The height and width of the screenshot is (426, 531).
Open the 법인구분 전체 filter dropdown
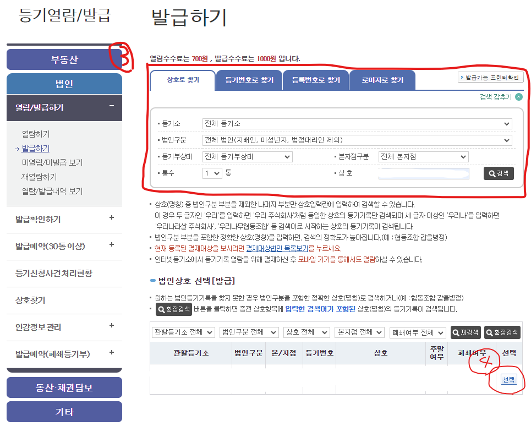pos(249,332)
